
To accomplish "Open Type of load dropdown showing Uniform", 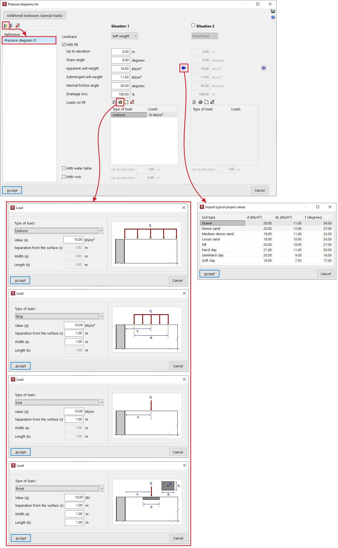I will pos(59,231).
